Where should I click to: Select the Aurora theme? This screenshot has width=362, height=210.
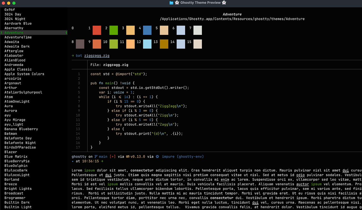(11, 111)
